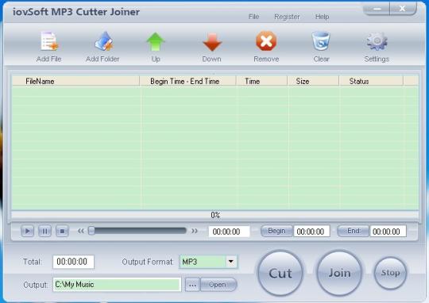Image resolution: width=429 pixels, height=303 pixels.
Task: Click the Output path field C:\My Music
Action: [x=117, y=285]
